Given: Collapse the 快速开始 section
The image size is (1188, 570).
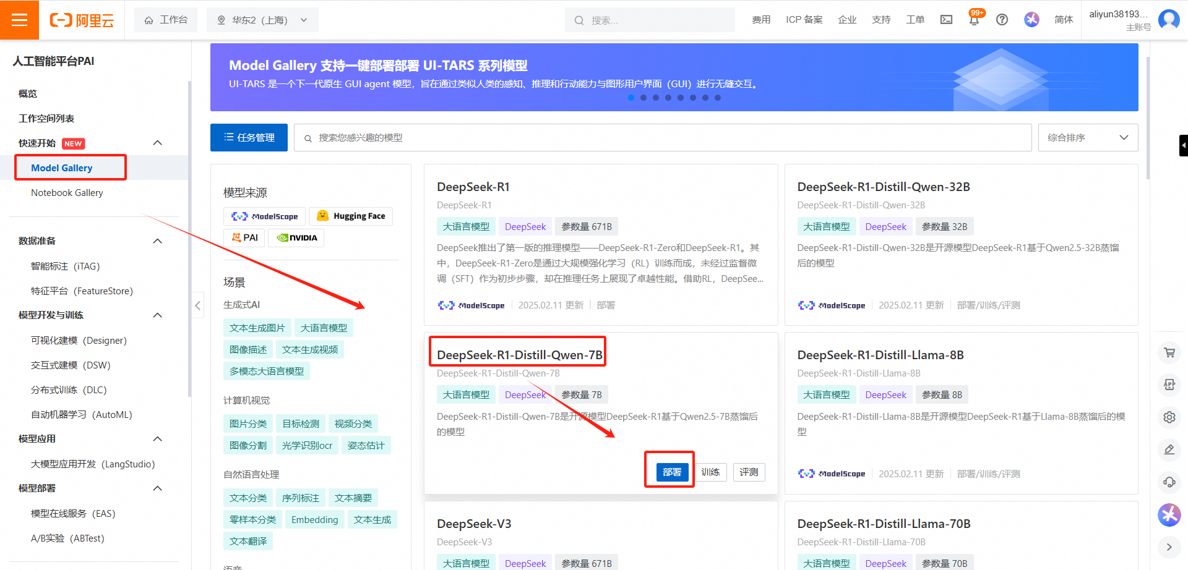Looking at the screenshot, I should tap(158, 143).
